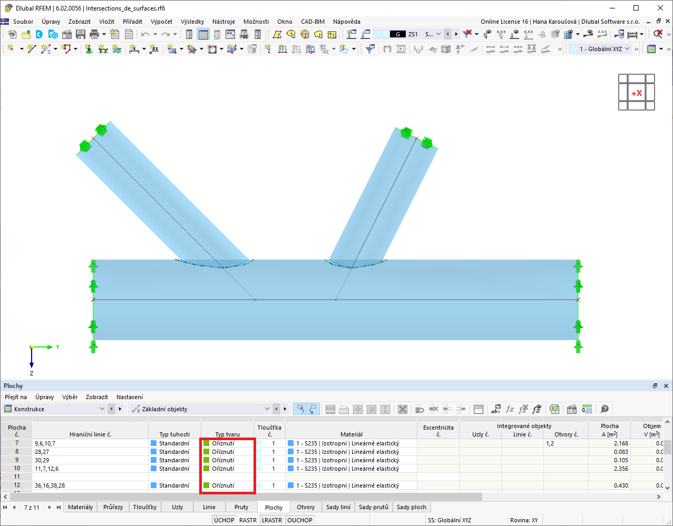Create new member tool
The height and width of the screenshot is (526, 673).
46,49
